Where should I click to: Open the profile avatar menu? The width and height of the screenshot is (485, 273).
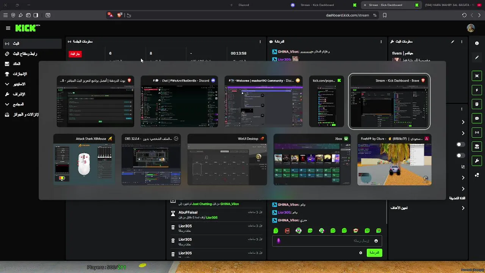coord(471,28)
